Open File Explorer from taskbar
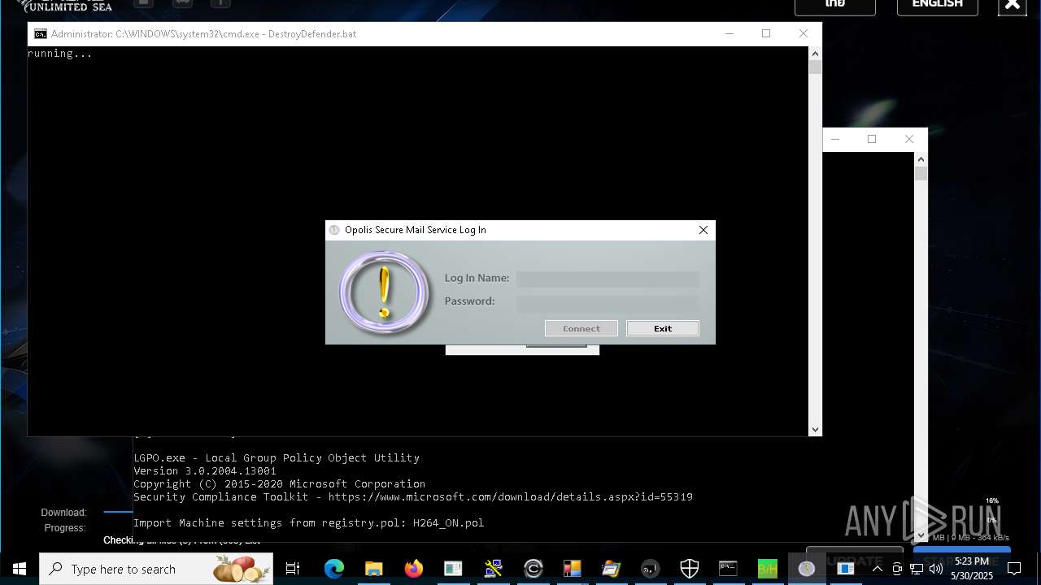 point(373,569)
